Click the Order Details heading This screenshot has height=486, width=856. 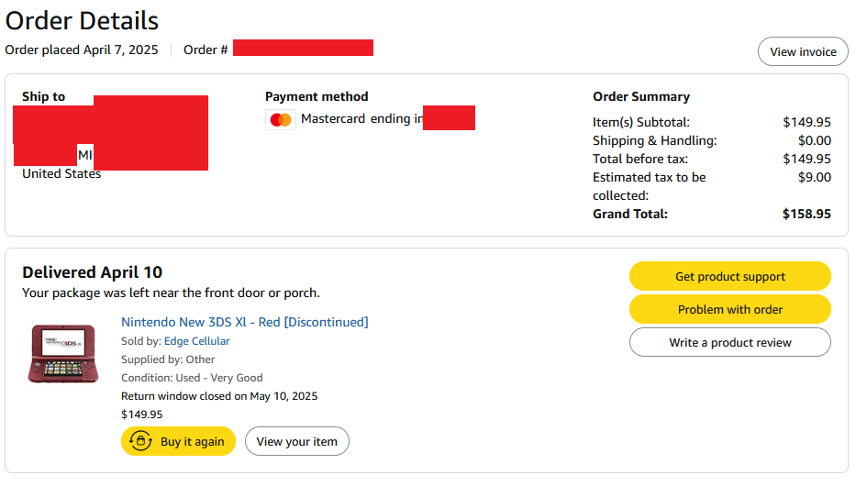[82, 21]
